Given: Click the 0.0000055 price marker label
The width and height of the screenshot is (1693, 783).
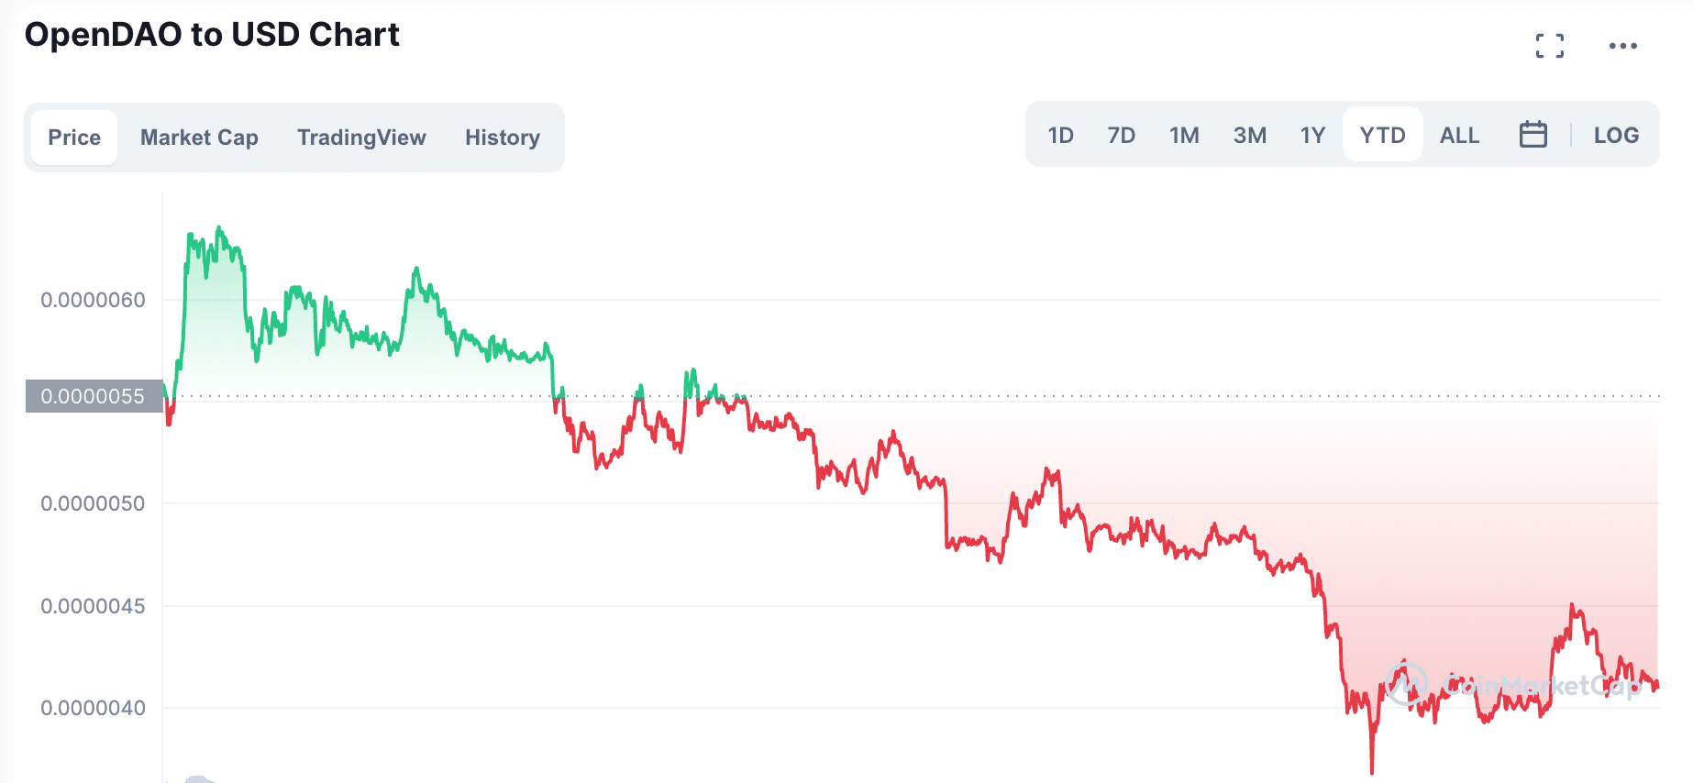Looking at the screenshot, I should pos(94,396).
